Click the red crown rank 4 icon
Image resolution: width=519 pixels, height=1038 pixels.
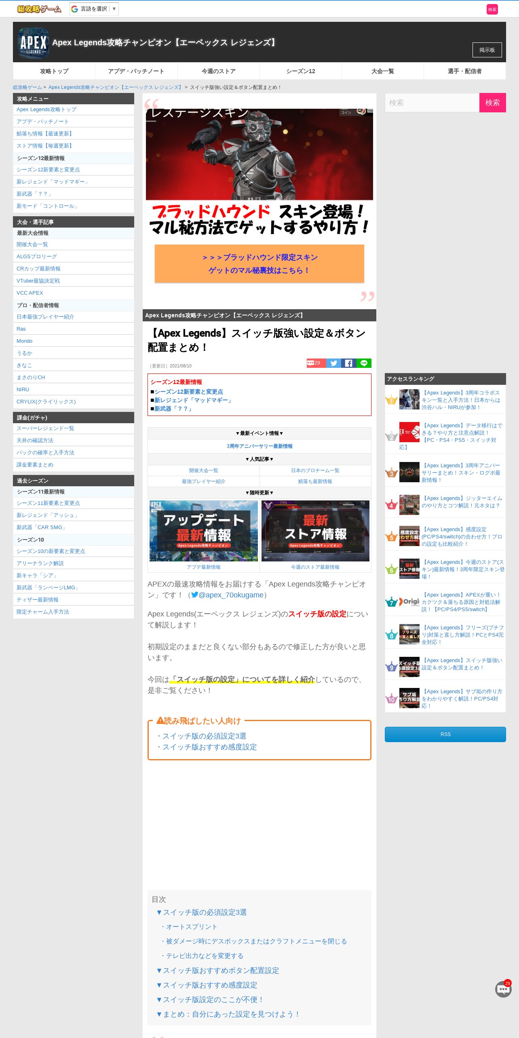(391, 505)
